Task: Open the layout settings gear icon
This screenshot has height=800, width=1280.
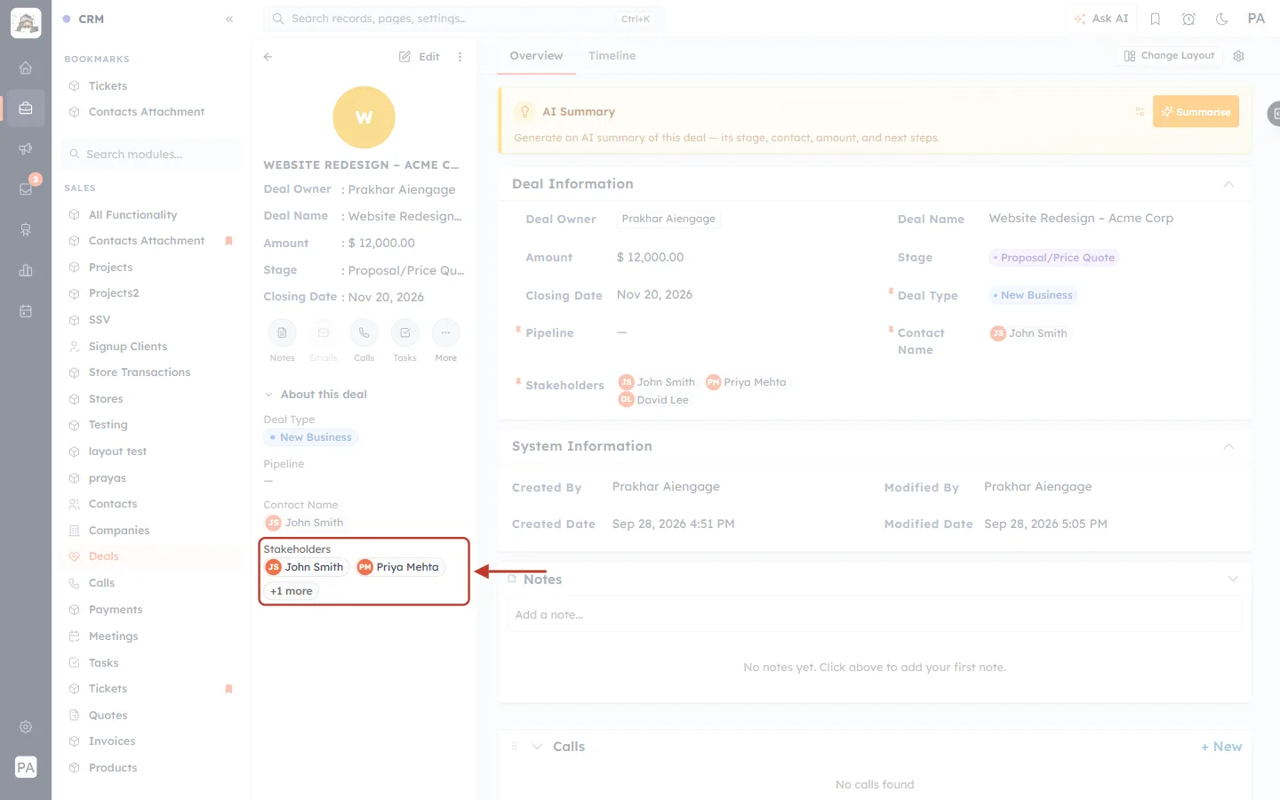Action: (1238, 55)
